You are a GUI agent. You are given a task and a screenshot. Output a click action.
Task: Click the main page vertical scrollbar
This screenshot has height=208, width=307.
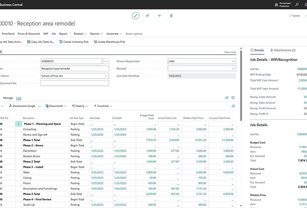click(x=241, y=85)
